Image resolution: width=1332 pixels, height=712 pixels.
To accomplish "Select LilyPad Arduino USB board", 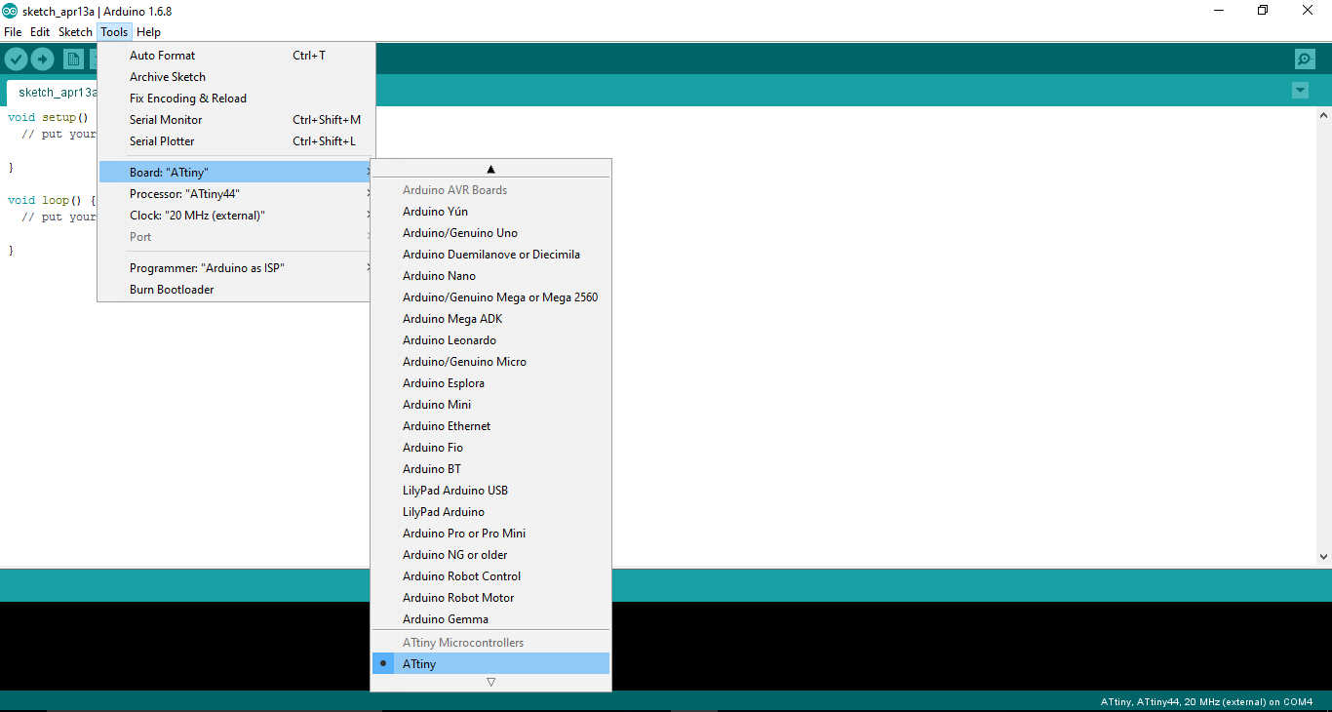I will (490, 491).
